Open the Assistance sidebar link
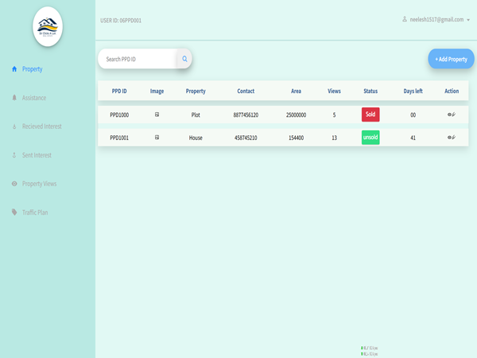477x358 pixels. point(34,98)
